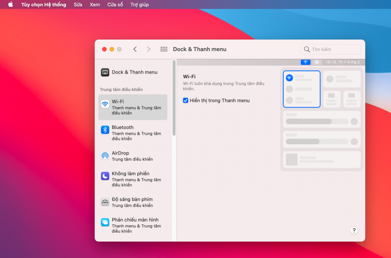Screen dimensions: 391x258
Task: Go back with the left chevron
Action: pyautogui.click(x=135, y=49)
